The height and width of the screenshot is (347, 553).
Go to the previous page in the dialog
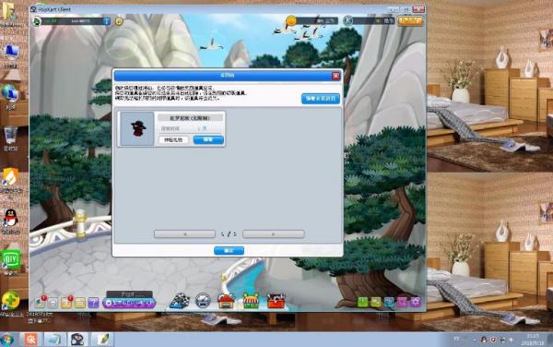pos(184,233)
